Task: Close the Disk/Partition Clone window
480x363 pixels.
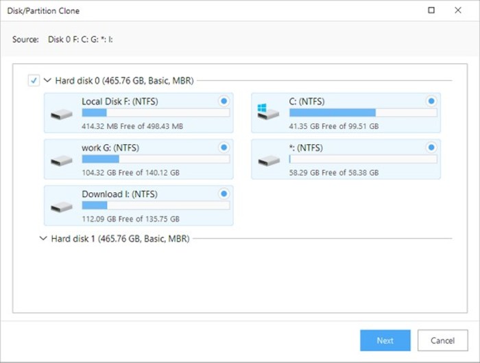Action: (x=458, y=10)
